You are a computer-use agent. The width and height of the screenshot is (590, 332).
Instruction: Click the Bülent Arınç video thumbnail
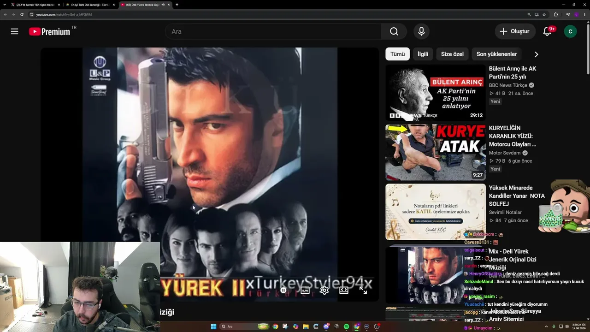tap(436, 93)
